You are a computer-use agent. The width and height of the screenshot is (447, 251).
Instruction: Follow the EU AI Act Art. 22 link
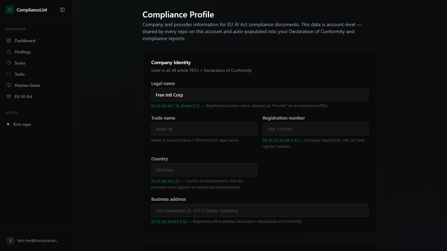[x=165, y=181]
